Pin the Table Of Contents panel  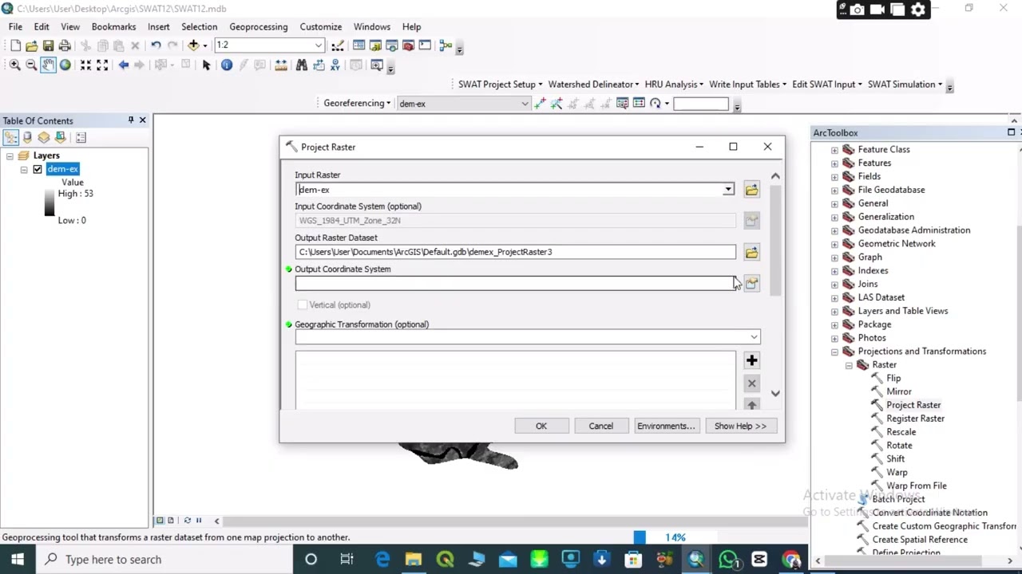pos(131,120)
